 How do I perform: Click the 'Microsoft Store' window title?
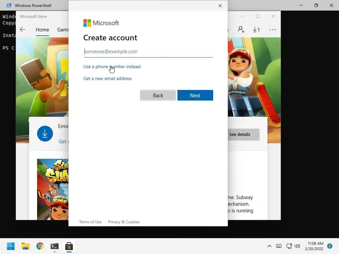[33, 17]
